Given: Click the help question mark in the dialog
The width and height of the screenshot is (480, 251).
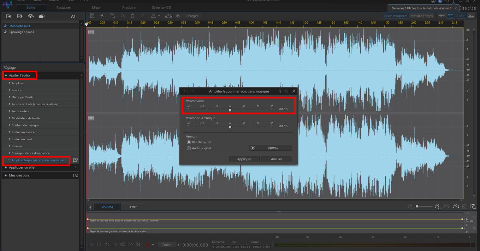Looking at the screenshot, I should point(280,91).
